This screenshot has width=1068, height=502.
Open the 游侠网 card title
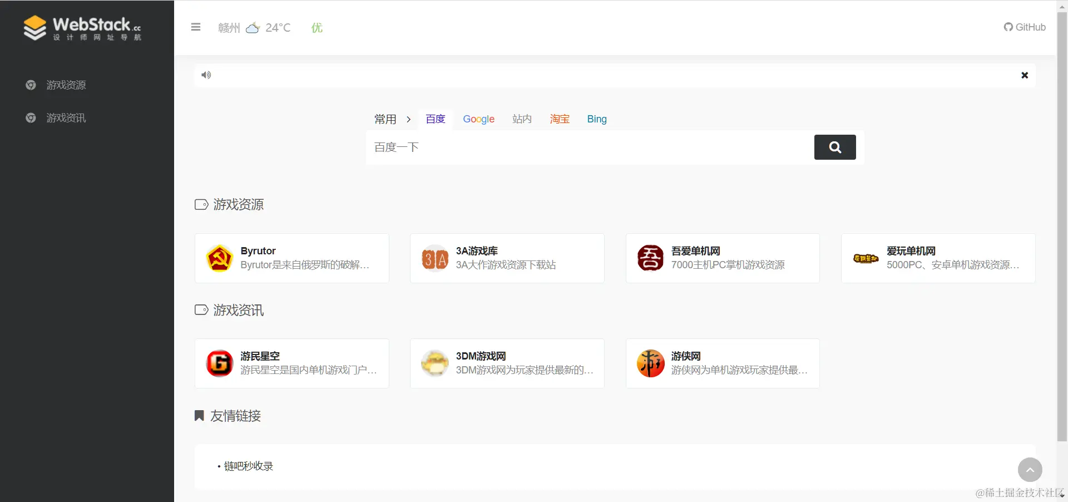pos(685,356)
